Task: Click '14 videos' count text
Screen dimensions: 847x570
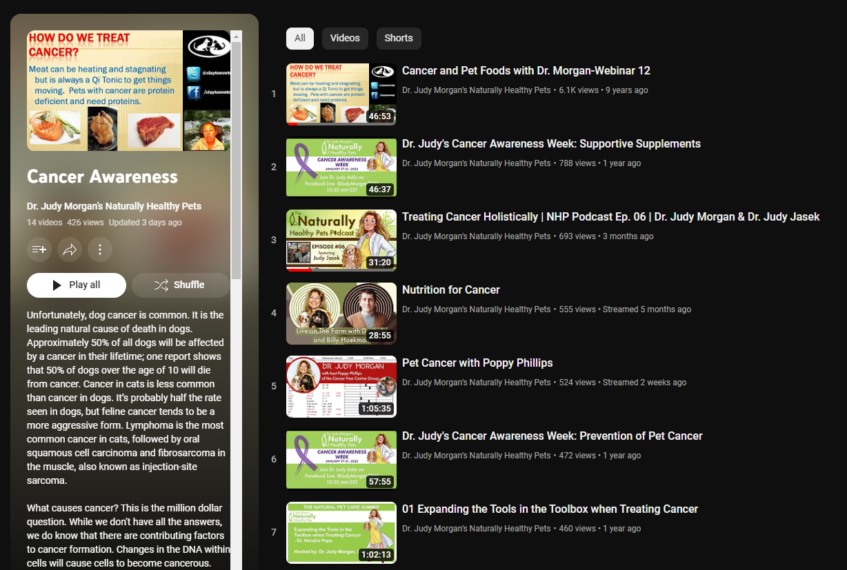Action: (45, 223)
